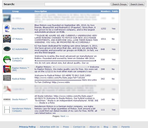Click the Blue Motors description text
The height and width of the screenshot is (128, 148).
click(65, 29)
